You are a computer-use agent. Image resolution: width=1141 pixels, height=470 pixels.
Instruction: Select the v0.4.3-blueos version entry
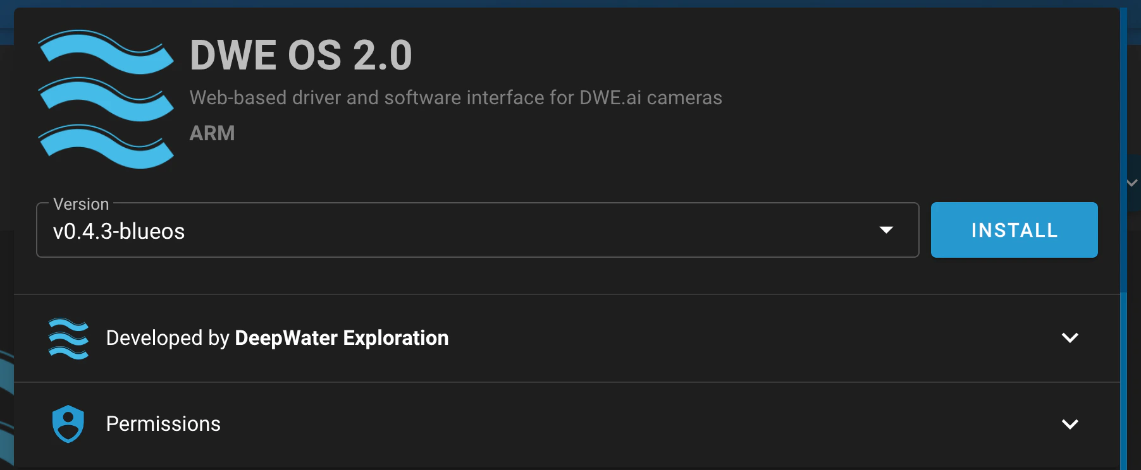coord(119,231)
